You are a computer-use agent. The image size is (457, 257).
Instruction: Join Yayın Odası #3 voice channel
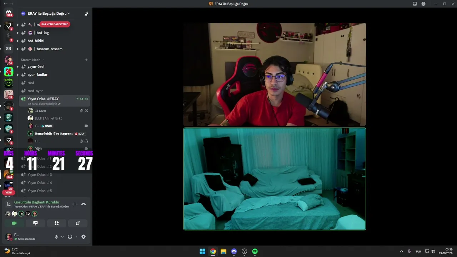click(54, 175)
